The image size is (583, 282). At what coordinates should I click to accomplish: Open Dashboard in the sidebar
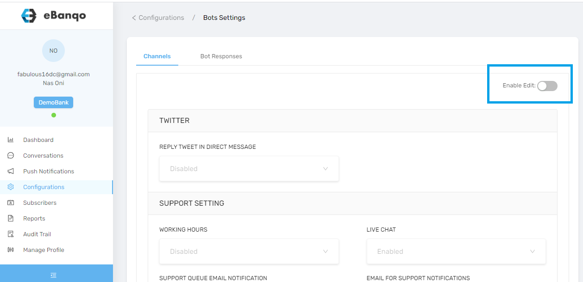point(56,140)
